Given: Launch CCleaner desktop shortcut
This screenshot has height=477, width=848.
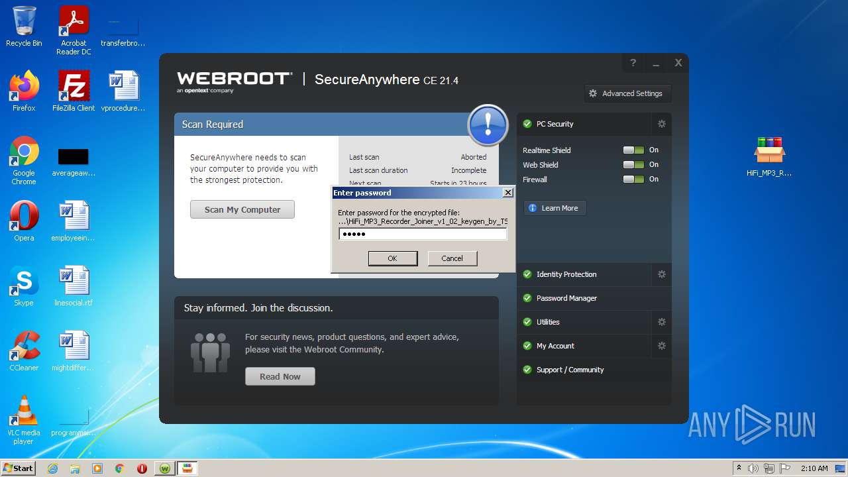Looking at the screenshot, I should (24, 351).
